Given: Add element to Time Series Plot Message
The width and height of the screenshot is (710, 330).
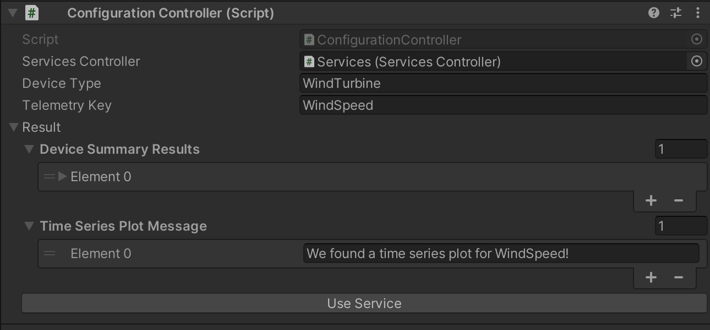Looking at the screenshot, I should coord(651,277).
